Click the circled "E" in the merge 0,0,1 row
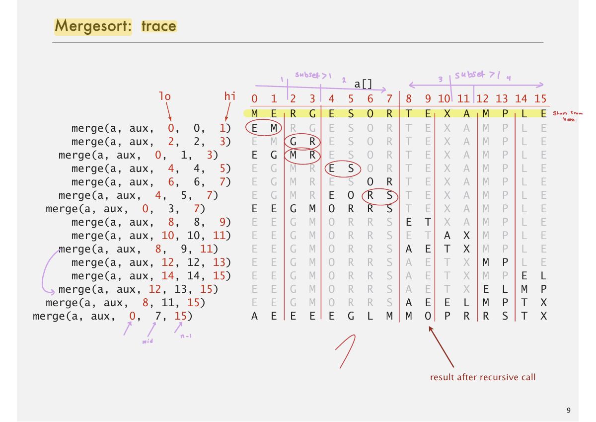This screenshot has width=596, height=422. coord(254,128)
